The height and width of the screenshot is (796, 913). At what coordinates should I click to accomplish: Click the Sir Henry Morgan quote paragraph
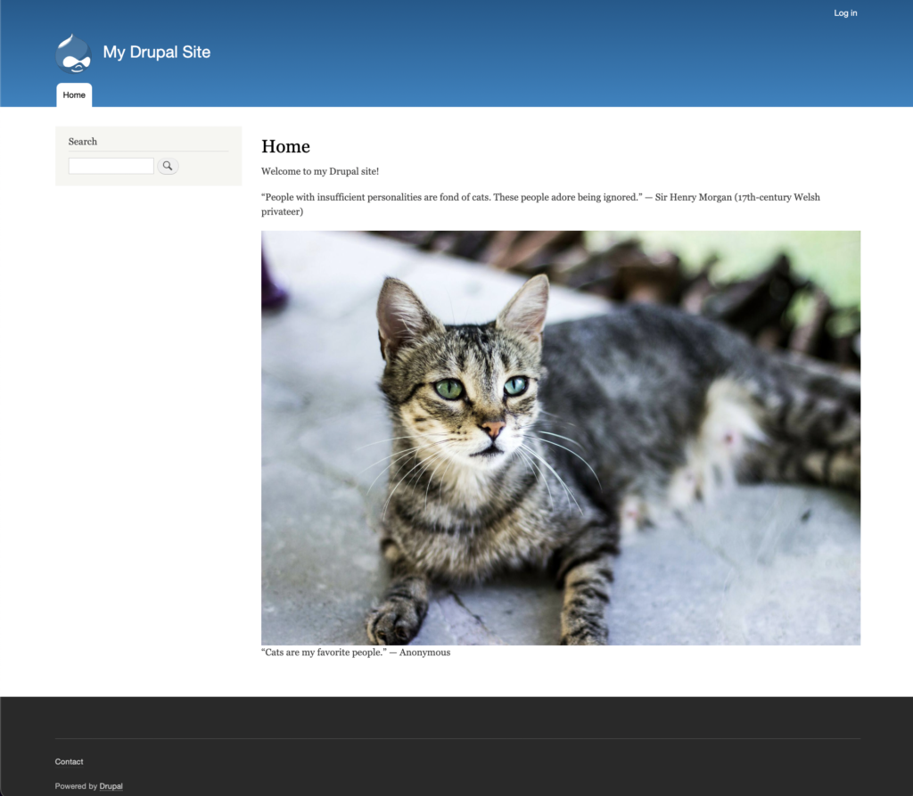click(540, 204)
